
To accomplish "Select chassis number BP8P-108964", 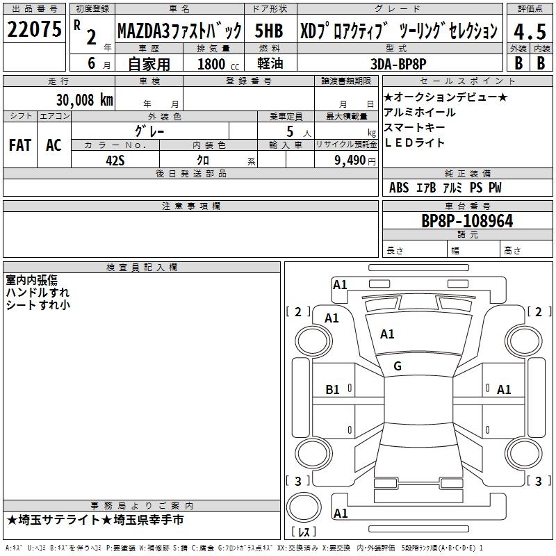I will pos(467,221).
